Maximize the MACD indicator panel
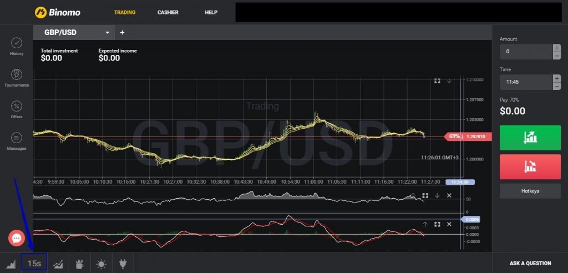568x273 pixels. point(437,224)
